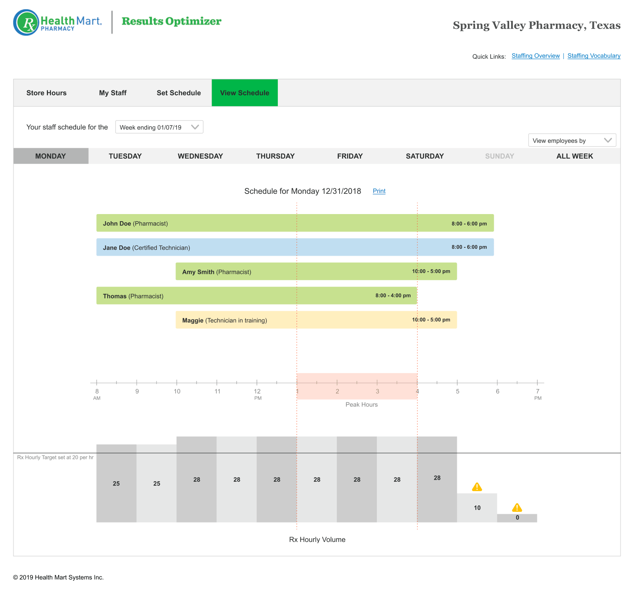Click the Health Mart Pharmacy Rx logo
Image resolution: width=634 pixels, height=597 pixels.
(x=58, y=23)
